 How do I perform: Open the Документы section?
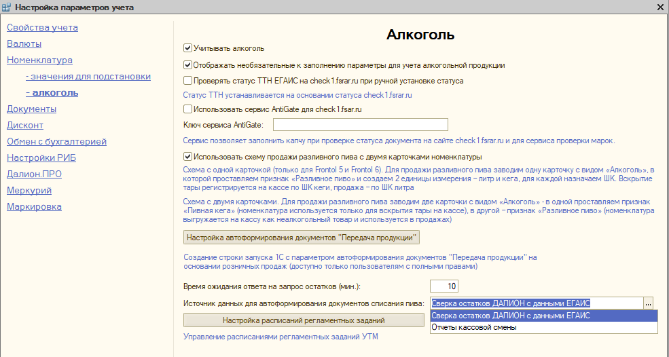(31, 109)
